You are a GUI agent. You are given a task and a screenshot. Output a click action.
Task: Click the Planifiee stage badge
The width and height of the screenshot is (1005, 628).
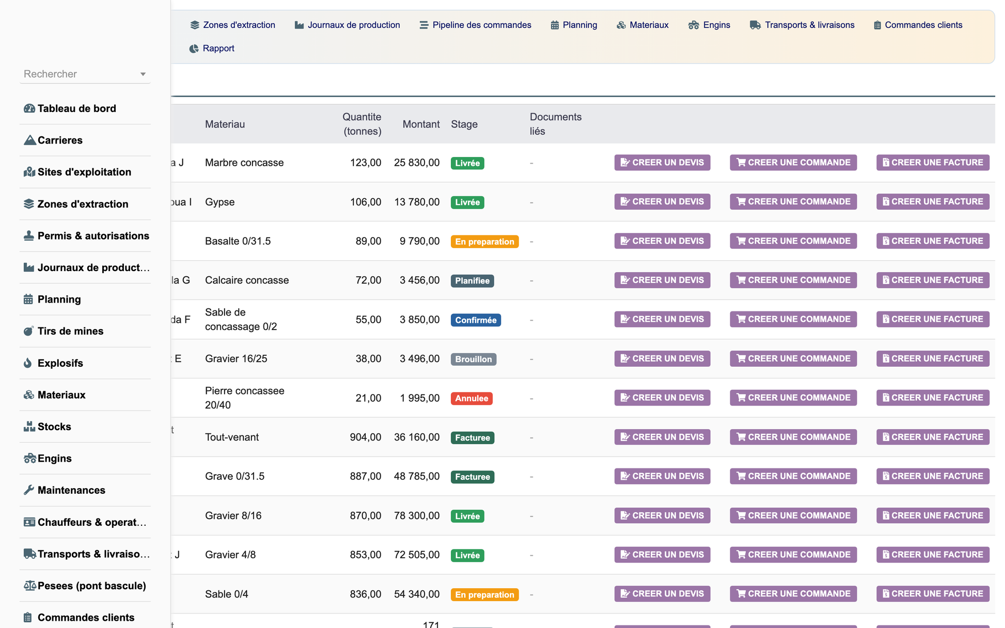[472, 281]
